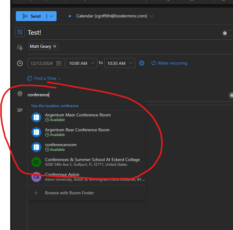Click the description lines icon
This screenshot has height=230, width=233.
(x=20, y=110)
